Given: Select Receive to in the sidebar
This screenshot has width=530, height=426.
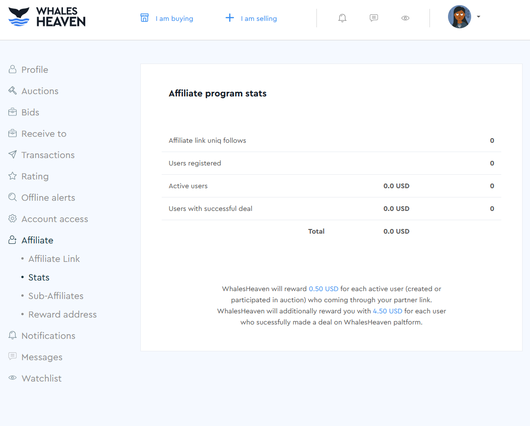Looking at the screenshot, I should pos(44,134).
